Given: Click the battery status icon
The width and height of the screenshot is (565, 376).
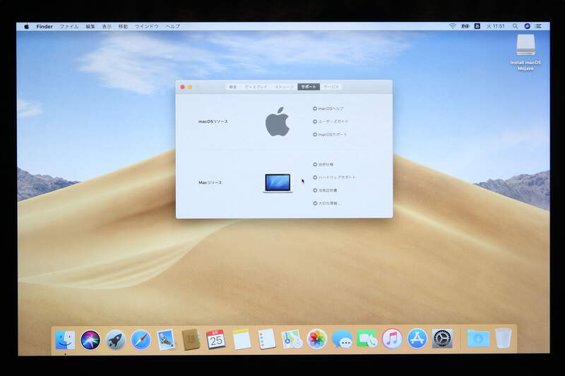Looking at the screenshot, I should [465, 26].
